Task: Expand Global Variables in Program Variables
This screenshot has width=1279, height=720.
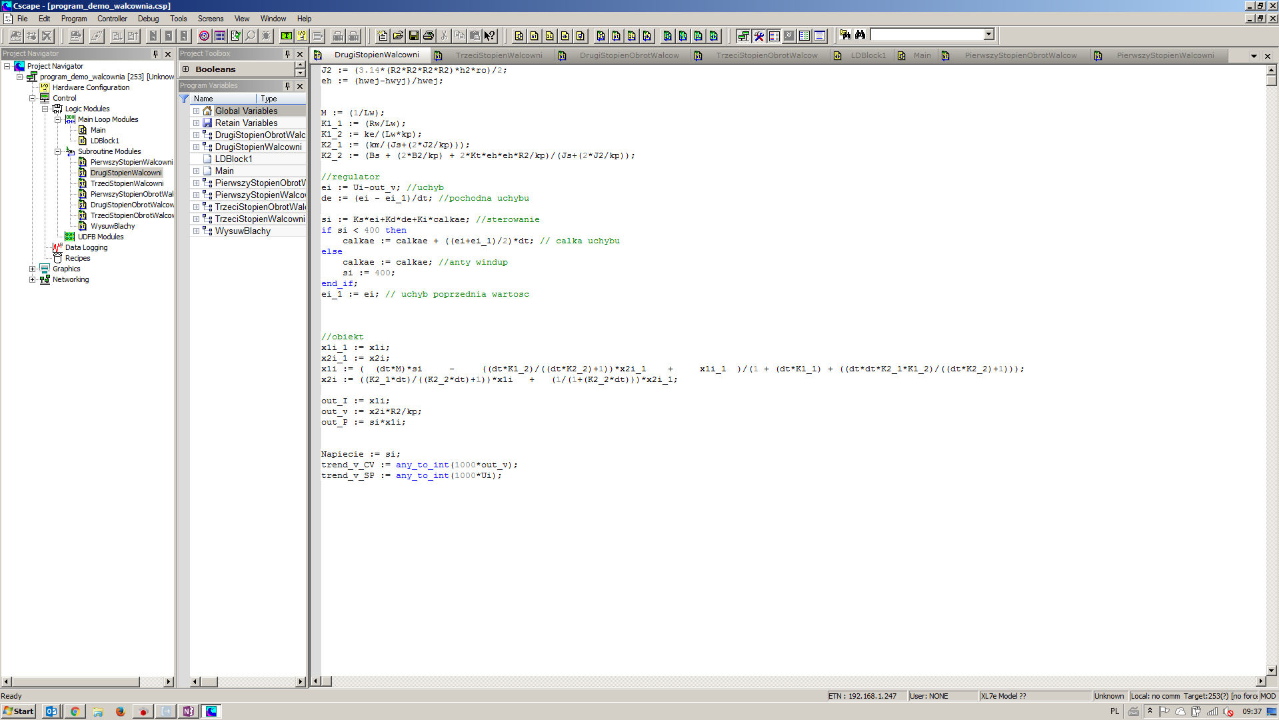Action: point(197,111)
